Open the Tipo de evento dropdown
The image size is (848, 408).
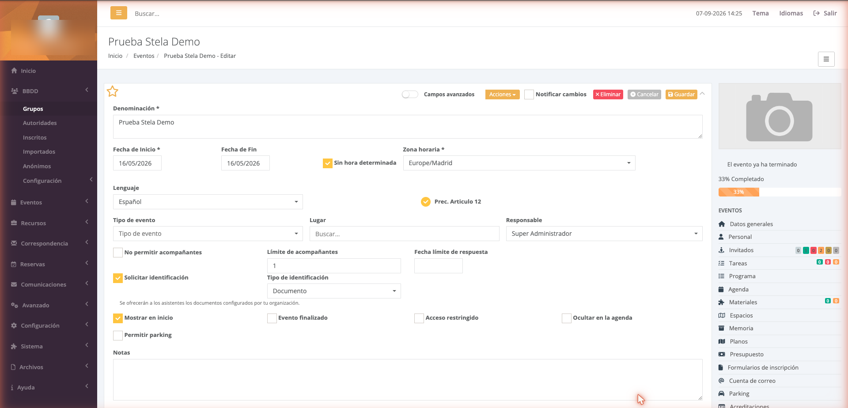[x=208, y=234]
